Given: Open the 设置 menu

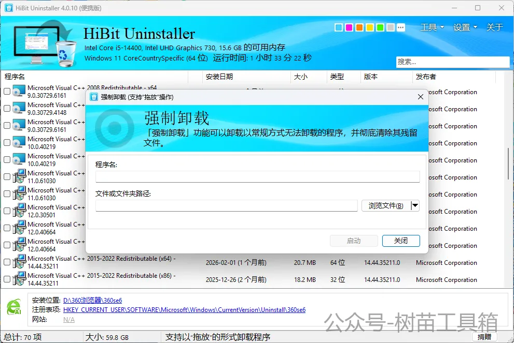Looking at the screenshot, I should pos(465,27).
